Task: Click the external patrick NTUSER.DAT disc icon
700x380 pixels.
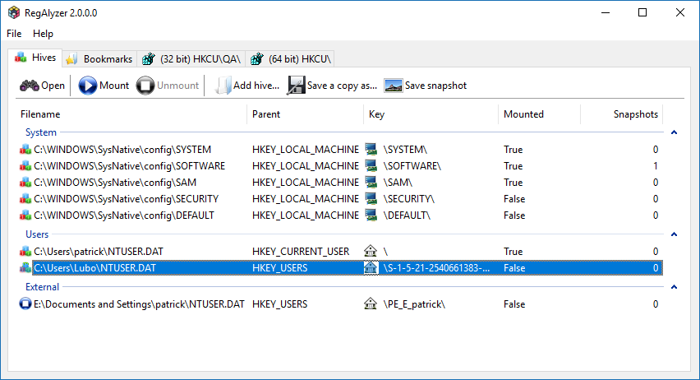Action: pos(25,304)
